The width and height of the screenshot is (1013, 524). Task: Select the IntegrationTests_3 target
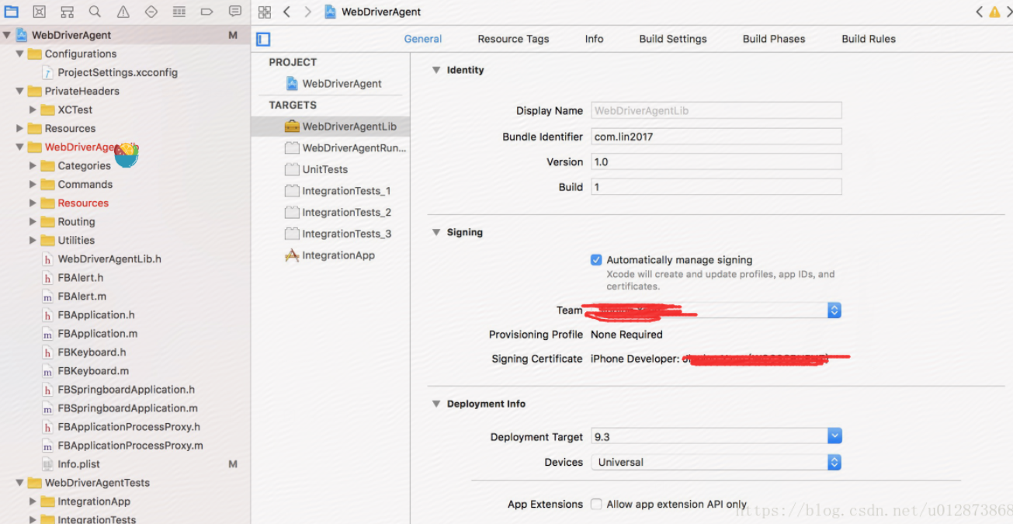tap(338, 234)
